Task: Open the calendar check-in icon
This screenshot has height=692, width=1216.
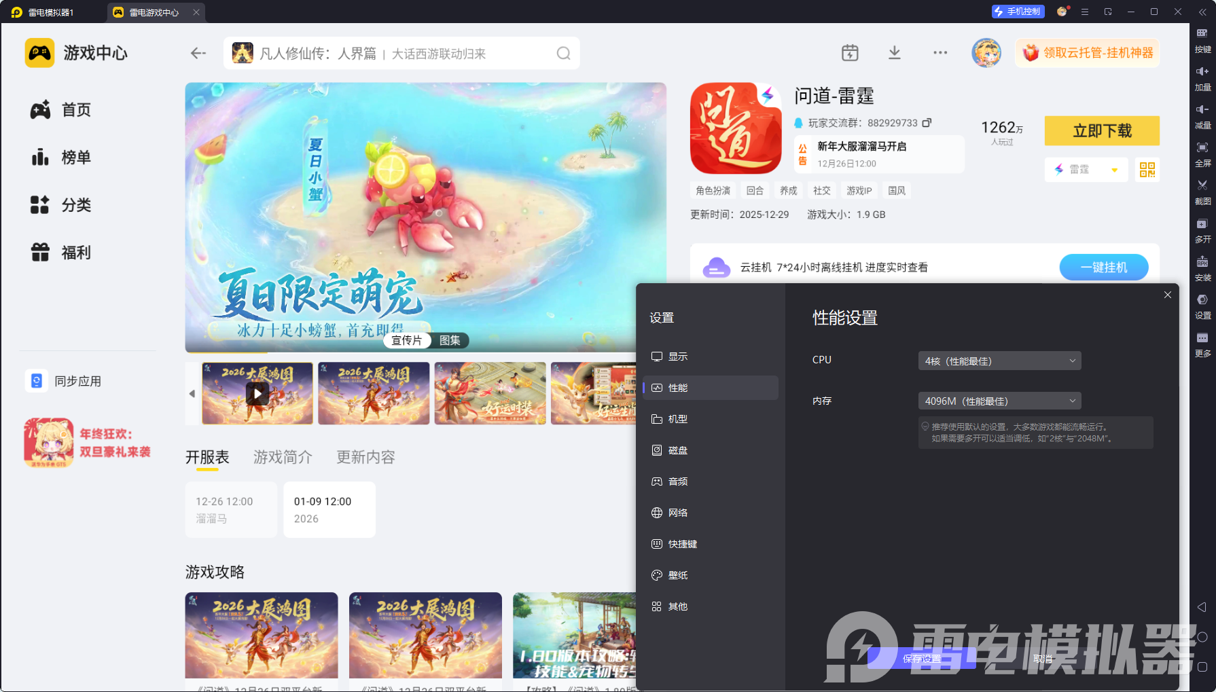Action: pos(850,53)
